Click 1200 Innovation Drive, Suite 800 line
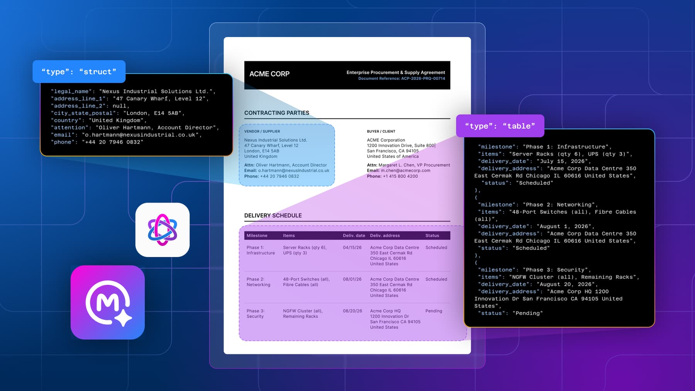This screenshot has height=391, width=695. coord(401,146)
